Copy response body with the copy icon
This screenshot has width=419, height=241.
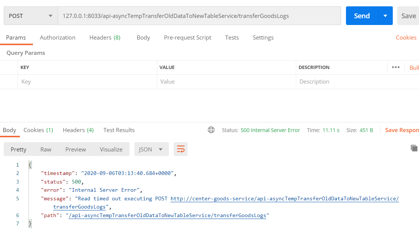[414, 148]
